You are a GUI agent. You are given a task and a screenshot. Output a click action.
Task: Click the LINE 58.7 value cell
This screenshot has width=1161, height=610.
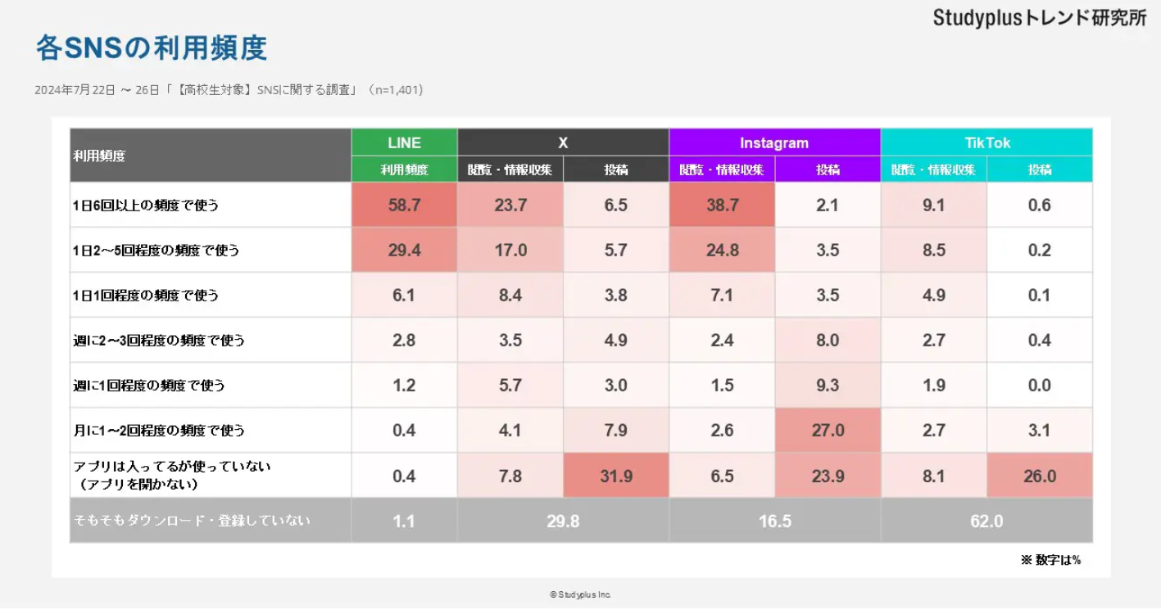point(404,205)
